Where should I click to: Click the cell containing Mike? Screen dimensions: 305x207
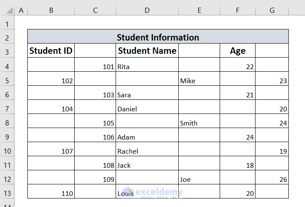pos(199,81)
